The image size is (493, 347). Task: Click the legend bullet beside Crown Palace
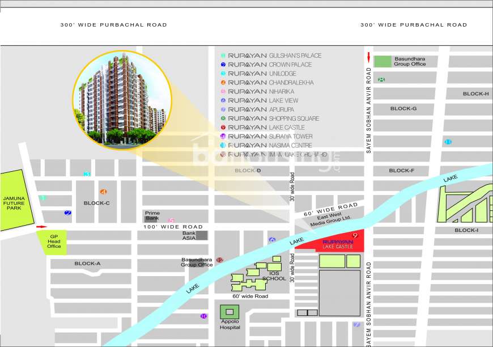pyautogui.click(x=223, y=65)
